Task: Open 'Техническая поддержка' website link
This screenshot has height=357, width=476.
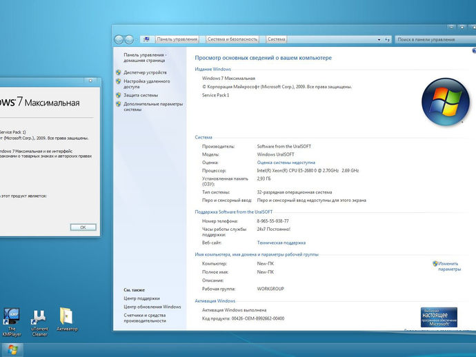Action: point(281,243)
